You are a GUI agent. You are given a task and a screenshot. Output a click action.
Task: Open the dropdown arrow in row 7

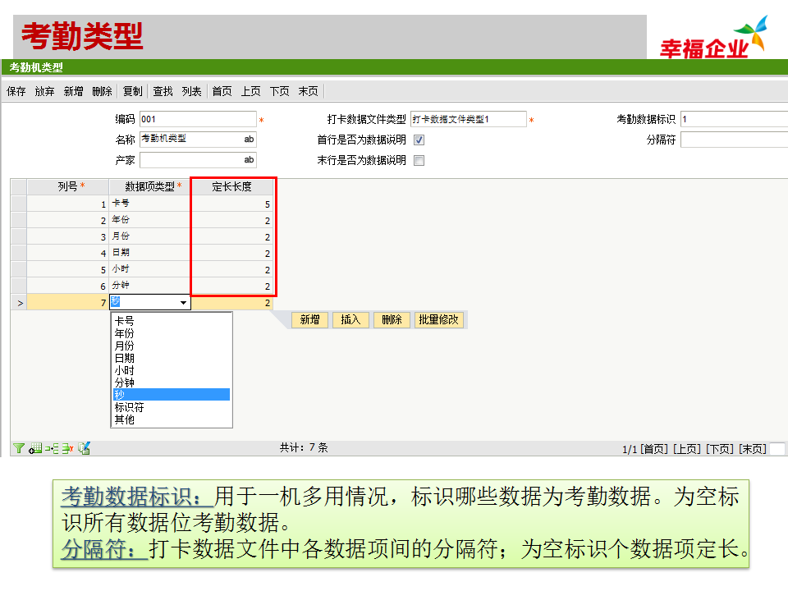tap(183, 303)
